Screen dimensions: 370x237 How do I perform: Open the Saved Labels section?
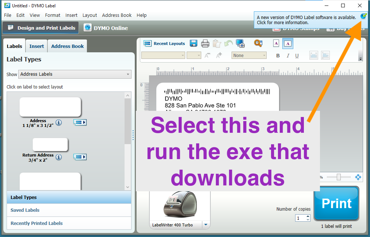69,210
